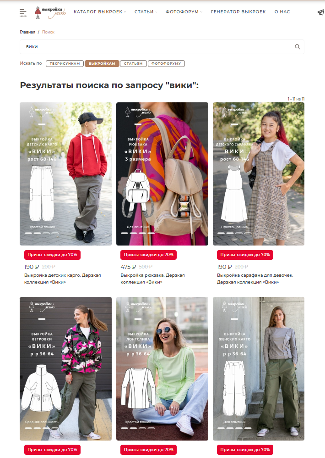
Task: Select the Статьям search filter
Action: point(133,63)
